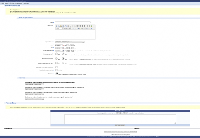Toggle italic formatting in description editor
The width and height of the screenshot is (200, 138).
point(70,26)
